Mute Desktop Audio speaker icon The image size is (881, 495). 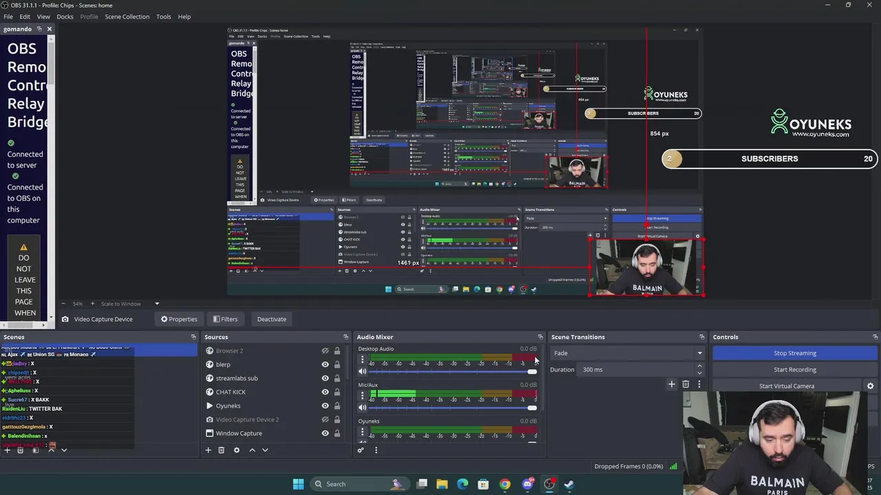(x=362, y=372)
